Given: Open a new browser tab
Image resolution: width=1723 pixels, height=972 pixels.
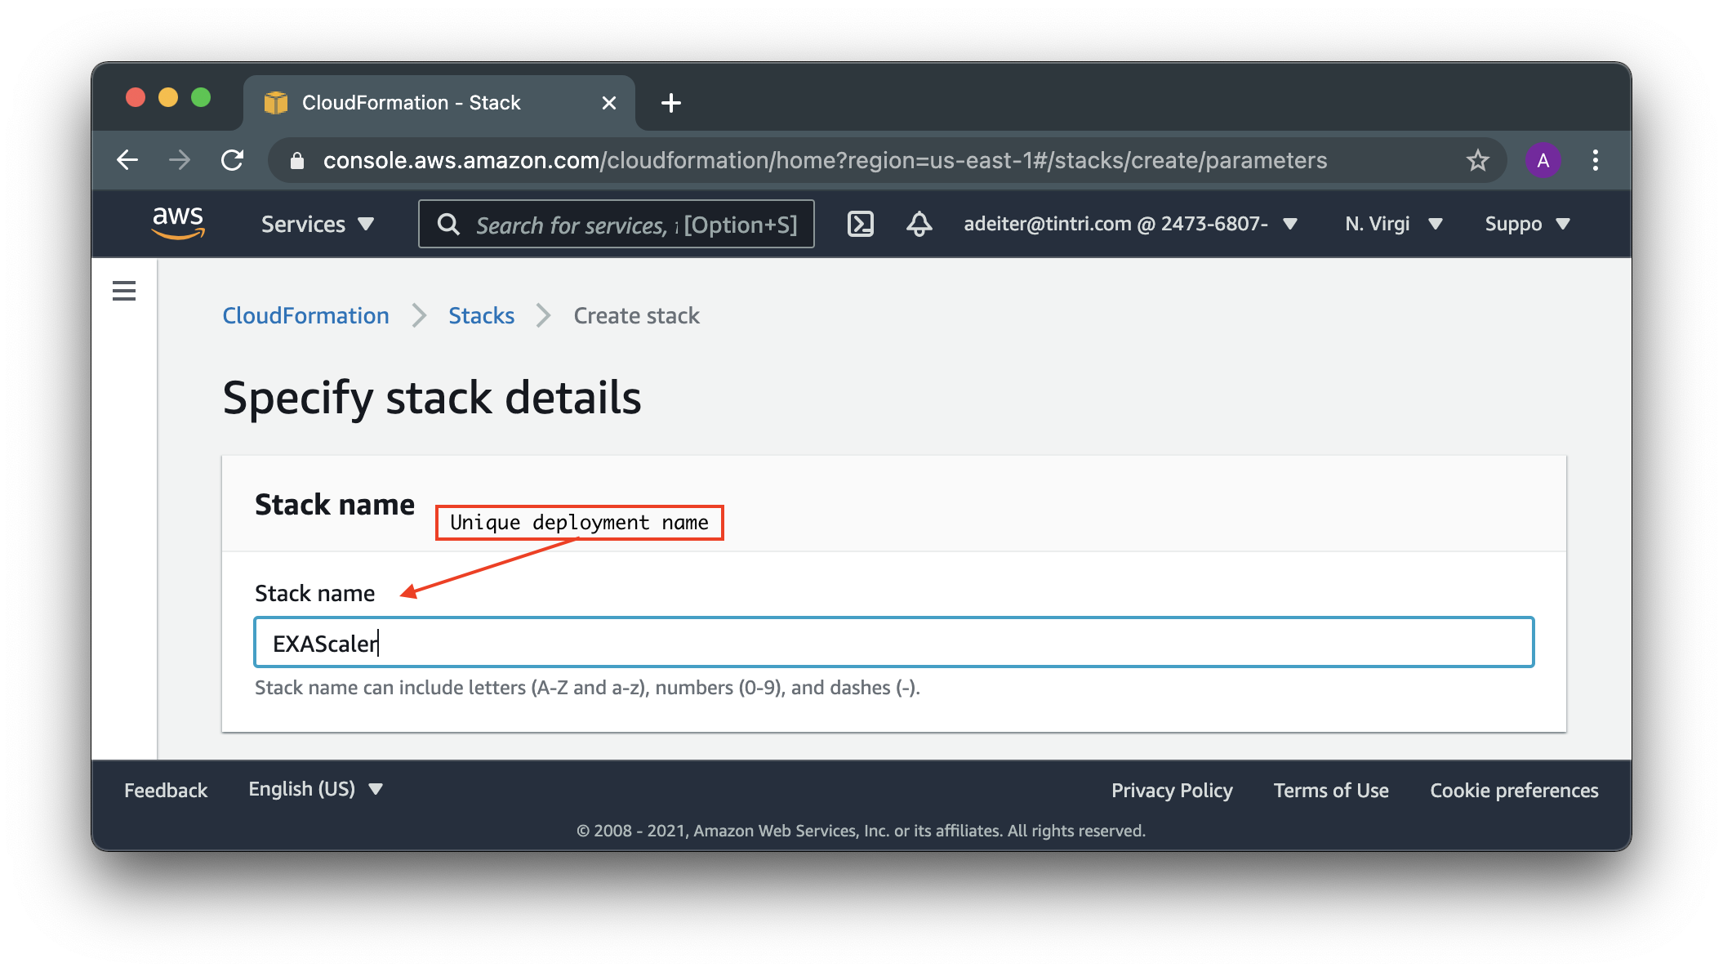Looking at the screenshot, I should point(670,103).
